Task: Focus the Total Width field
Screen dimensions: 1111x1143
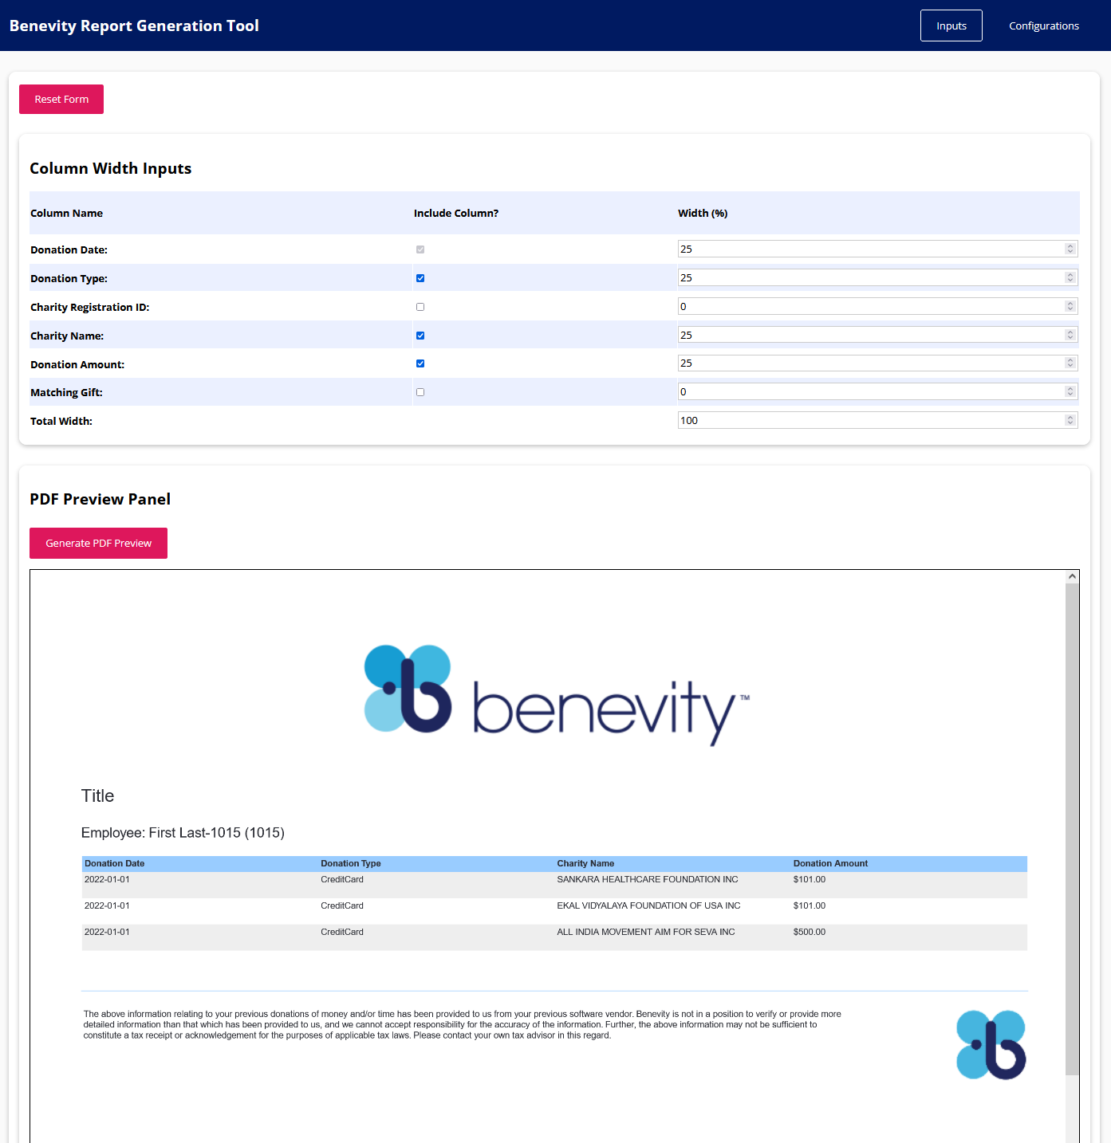Action: (x=877, y=420)
